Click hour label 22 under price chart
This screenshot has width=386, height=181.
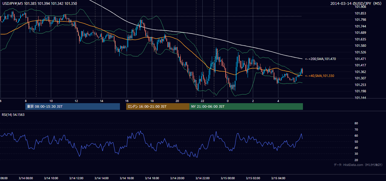click(202, 101)
